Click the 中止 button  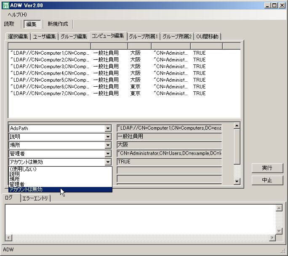point(267,180)
